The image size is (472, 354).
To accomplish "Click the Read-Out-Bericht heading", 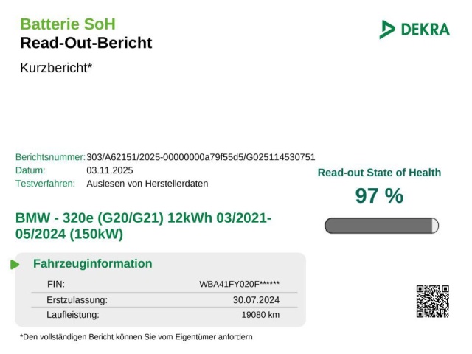I will coord(86,43).
